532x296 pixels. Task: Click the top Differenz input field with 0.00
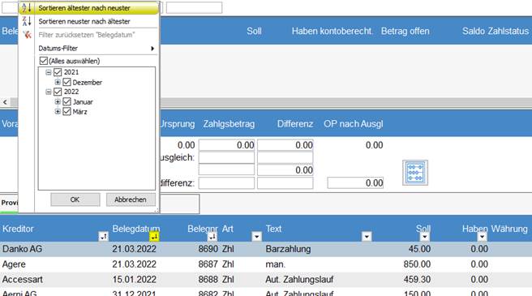point(285,145)
